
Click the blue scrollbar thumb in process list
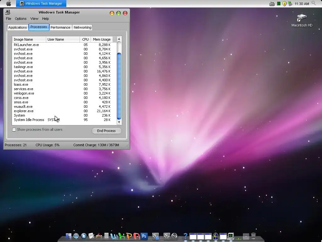coord(119,86)
